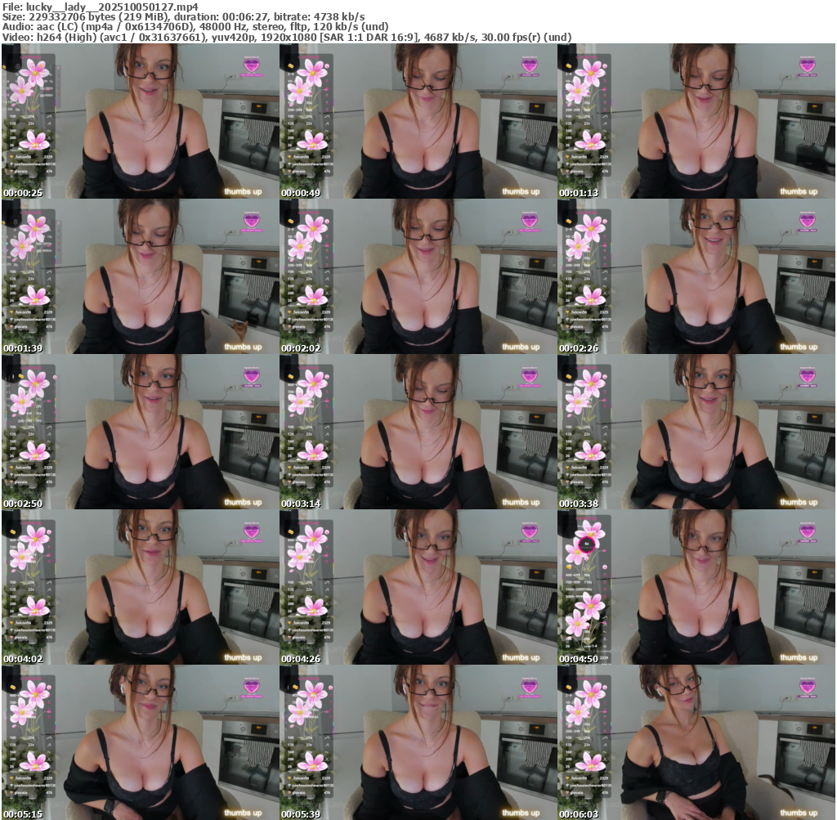
Task: Click the pink heart icon in the 00:03:38 frame
Action: click(x=808, y=376)
